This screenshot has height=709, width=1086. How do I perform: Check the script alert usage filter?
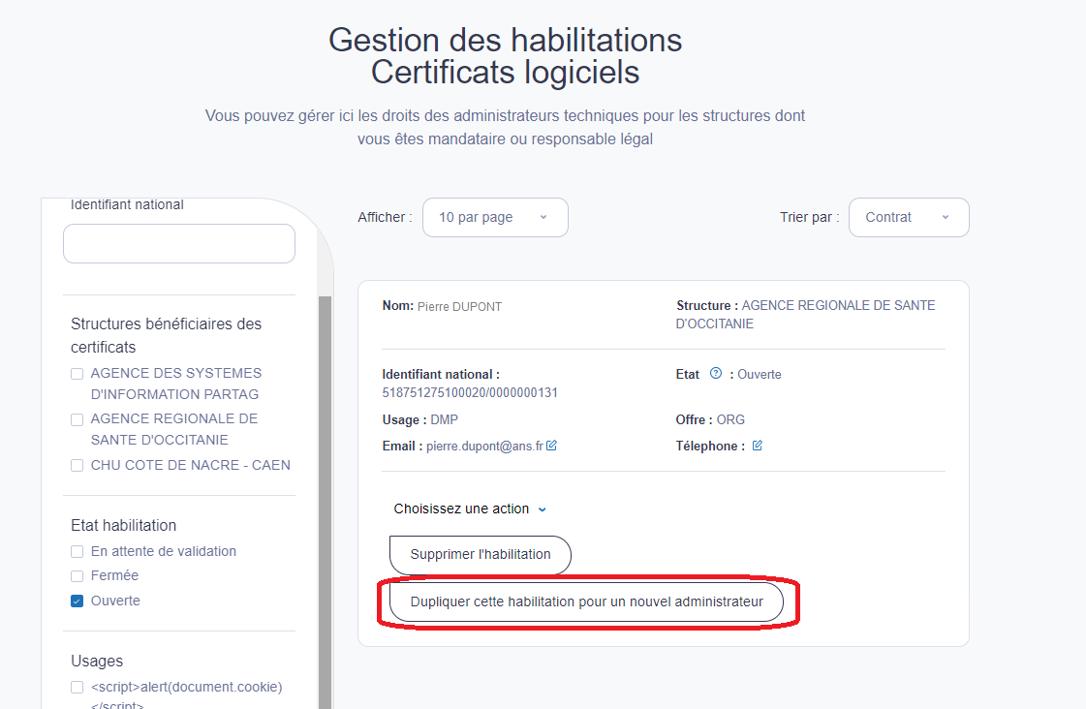click(77, 688)
